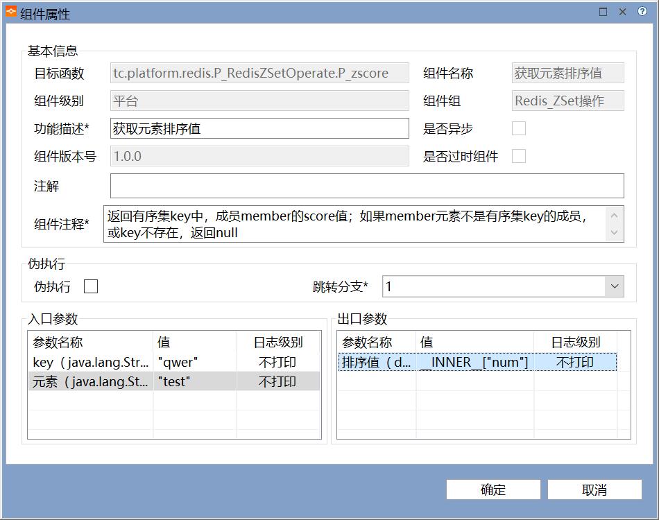Viewport: 659px width, 520px height.
Task: Click the orange app icon in title bar
Action: coord(11,12)
